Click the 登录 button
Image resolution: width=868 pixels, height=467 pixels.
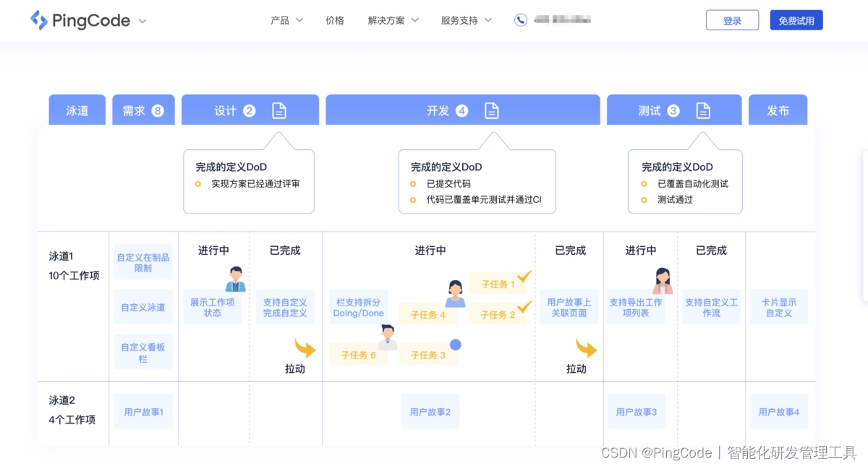[x=732, y=20]
